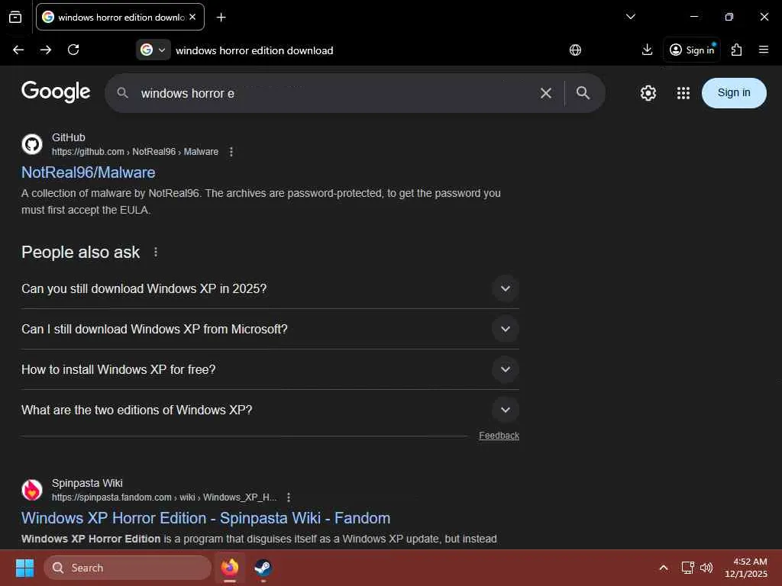Click the GitHub favicon of the first result

[32, 144]
